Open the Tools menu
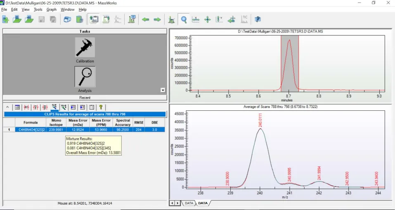395x210 pixels. (x=38, y=9)
